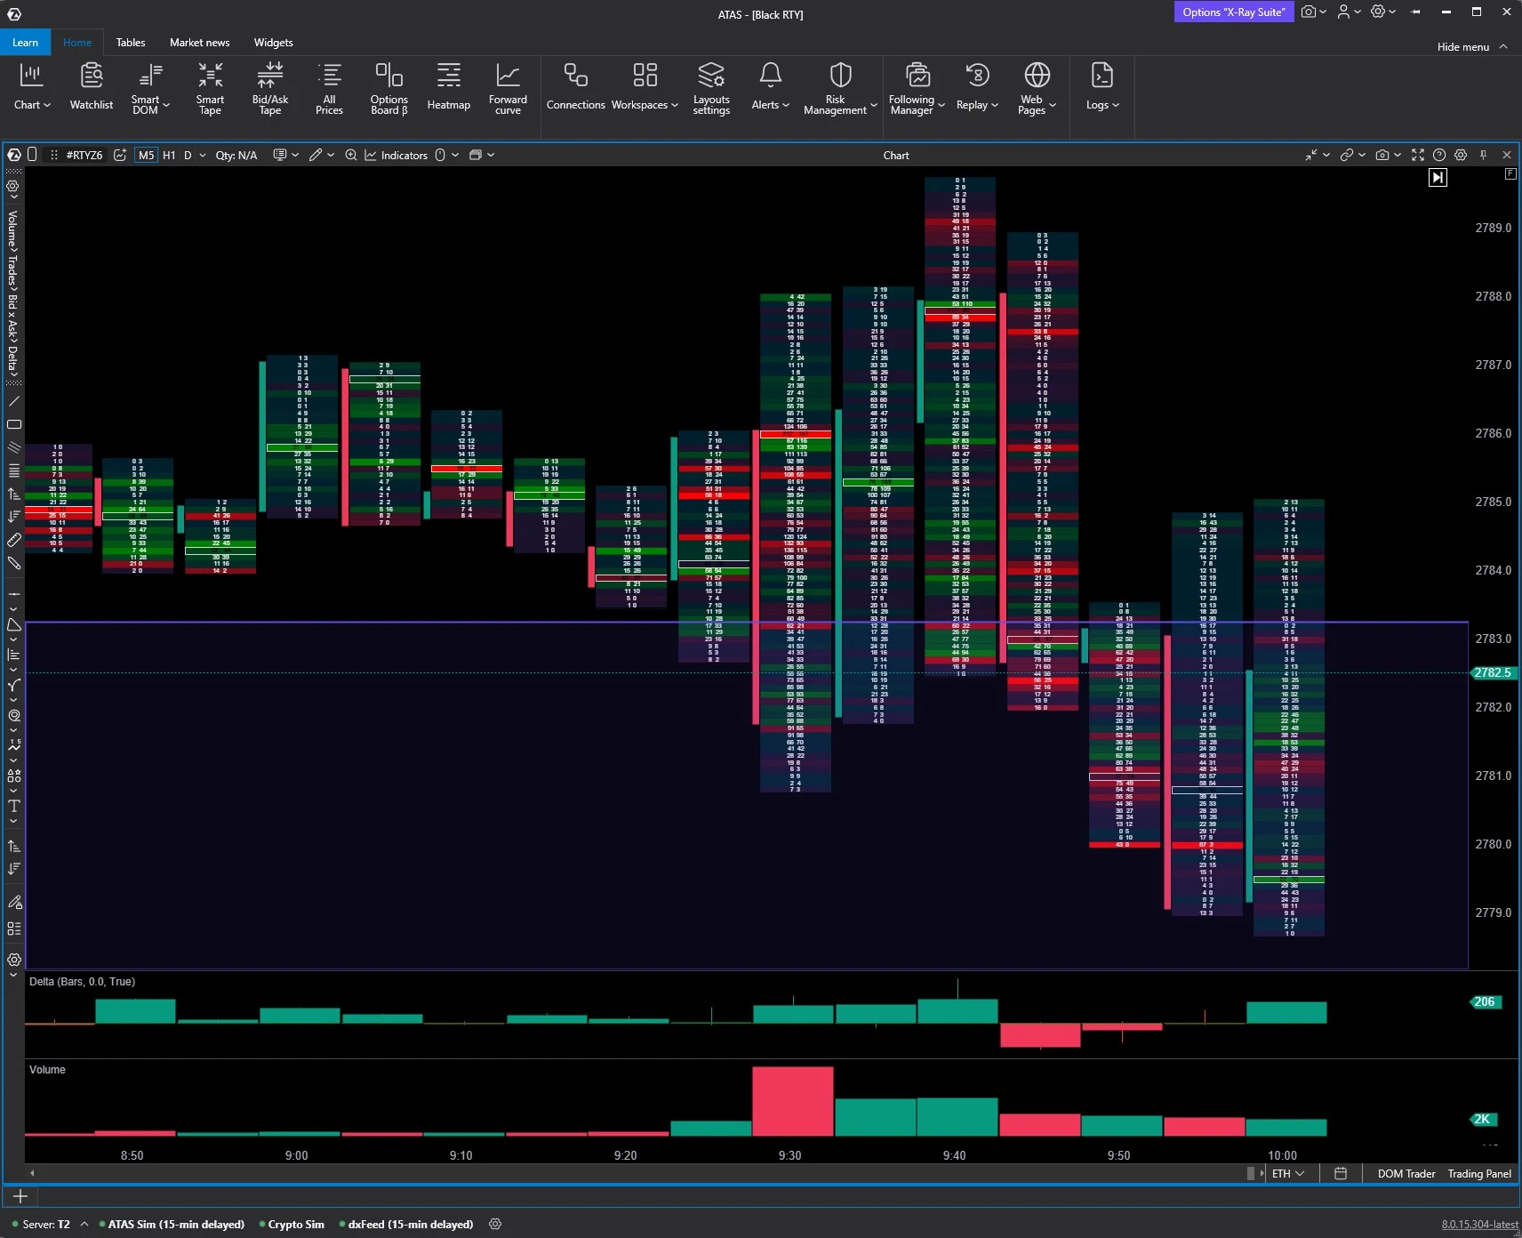The image size is (1522, 1238).
Task: Click Hide menu button
Action: coord(1471,46)
